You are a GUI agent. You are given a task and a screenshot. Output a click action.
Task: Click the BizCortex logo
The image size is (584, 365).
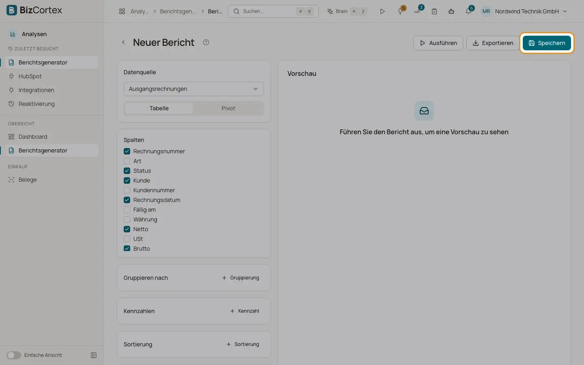(x=34, y=10)
